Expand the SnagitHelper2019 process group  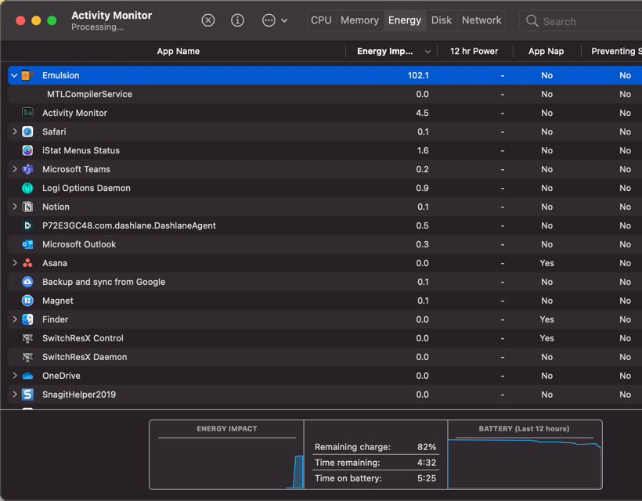click(15, 395)
